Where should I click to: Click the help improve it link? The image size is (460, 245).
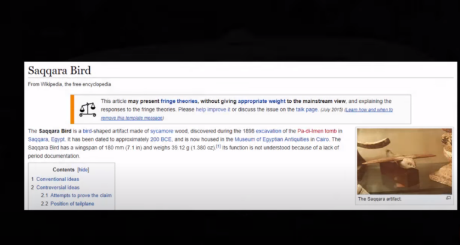click(213, 109)
